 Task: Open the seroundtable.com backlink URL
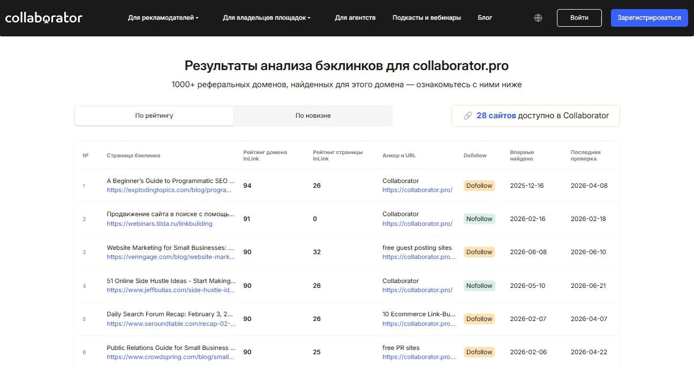pos(171,324)
